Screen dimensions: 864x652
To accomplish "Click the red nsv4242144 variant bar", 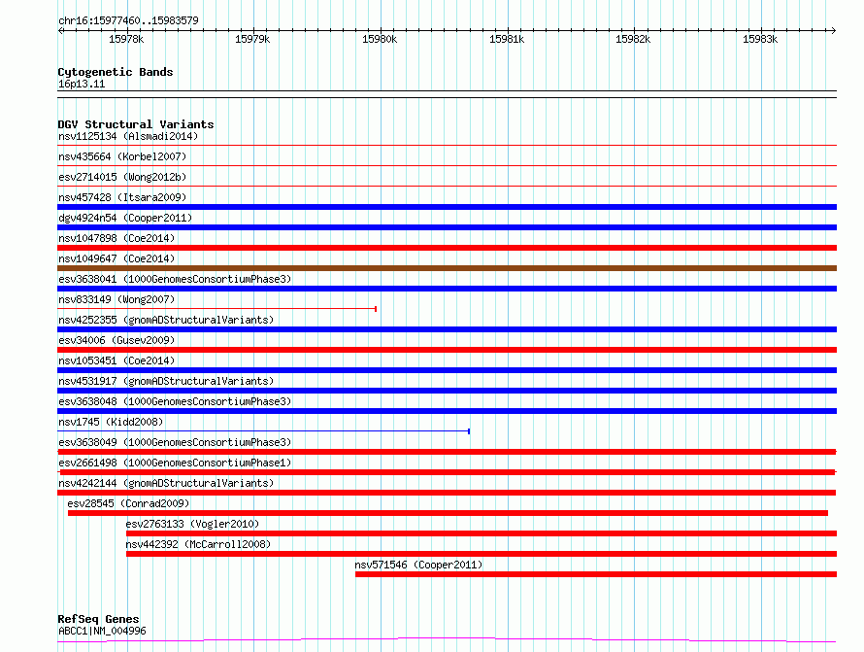I will tap(447, 493).
